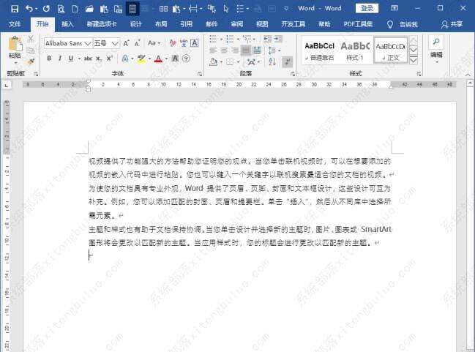The width and height of the screenshot is (475, 352).
Task: Redo the last action
Action: point(46,9)
